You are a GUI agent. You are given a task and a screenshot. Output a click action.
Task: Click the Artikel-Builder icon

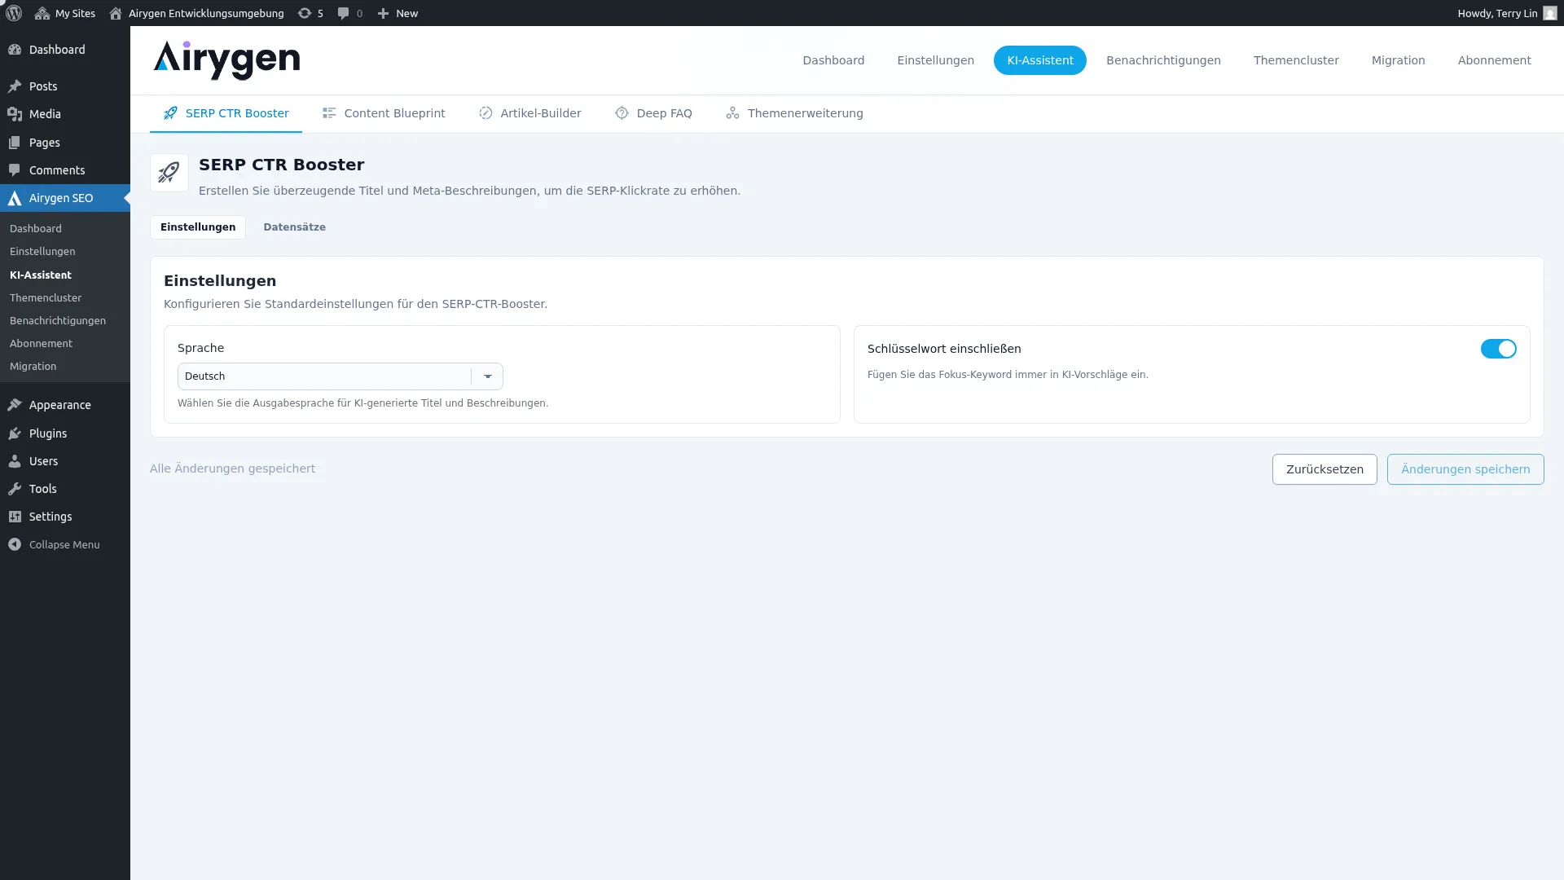(x=485, y=113)
